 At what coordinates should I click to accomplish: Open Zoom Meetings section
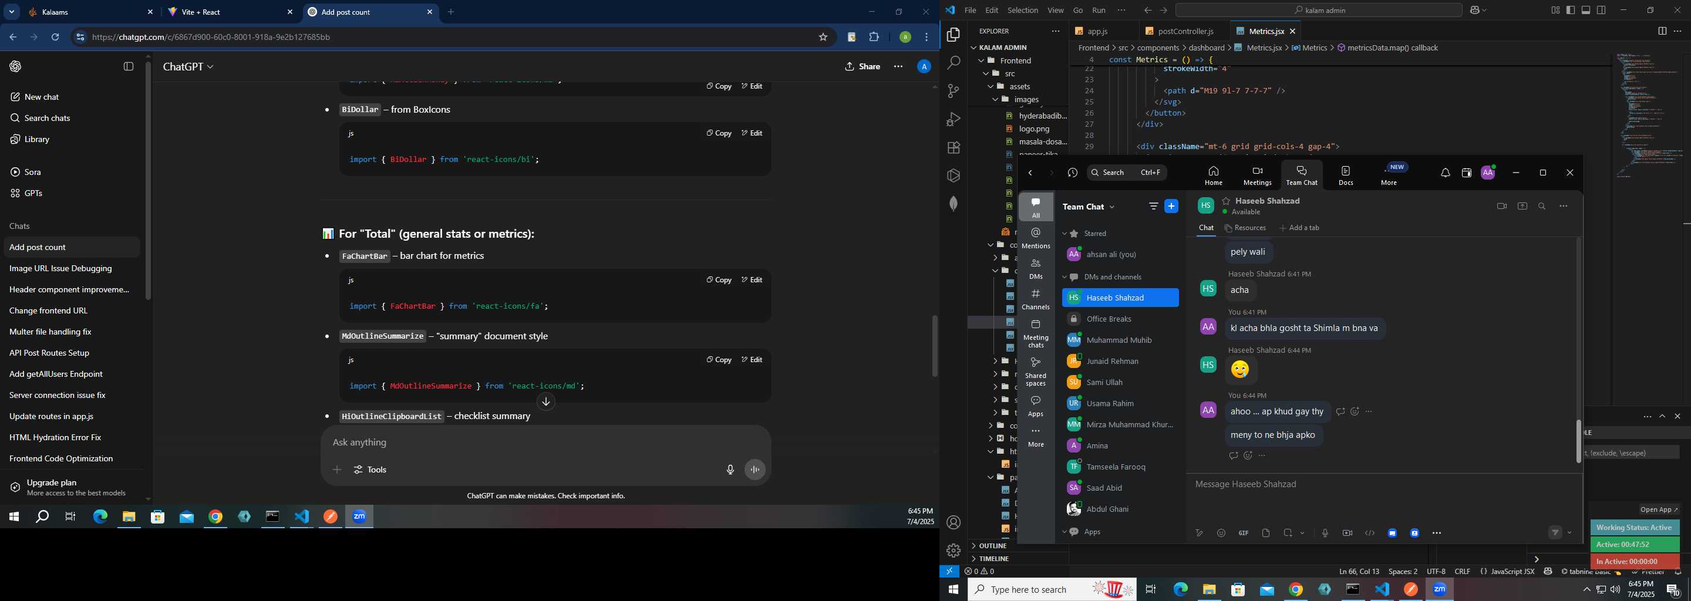[x=1257, y=175]
